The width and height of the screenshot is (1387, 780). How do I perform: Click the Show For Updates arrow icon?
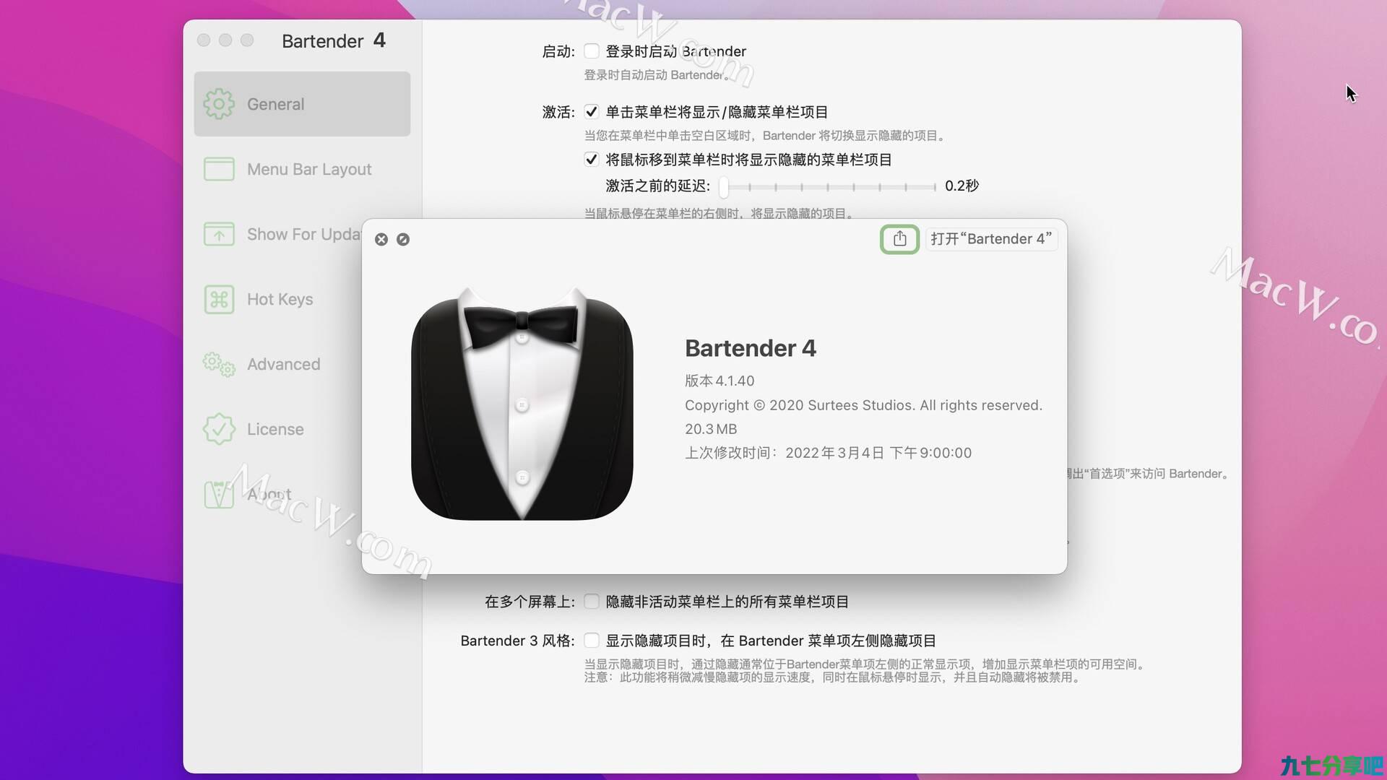pyautogui.click(x=219, y=234)
